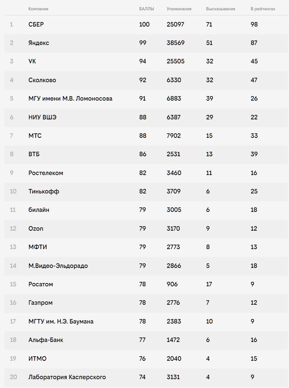Open the СБЕР company row
This screenshot has width=289, height=388.
click(36, 24)
